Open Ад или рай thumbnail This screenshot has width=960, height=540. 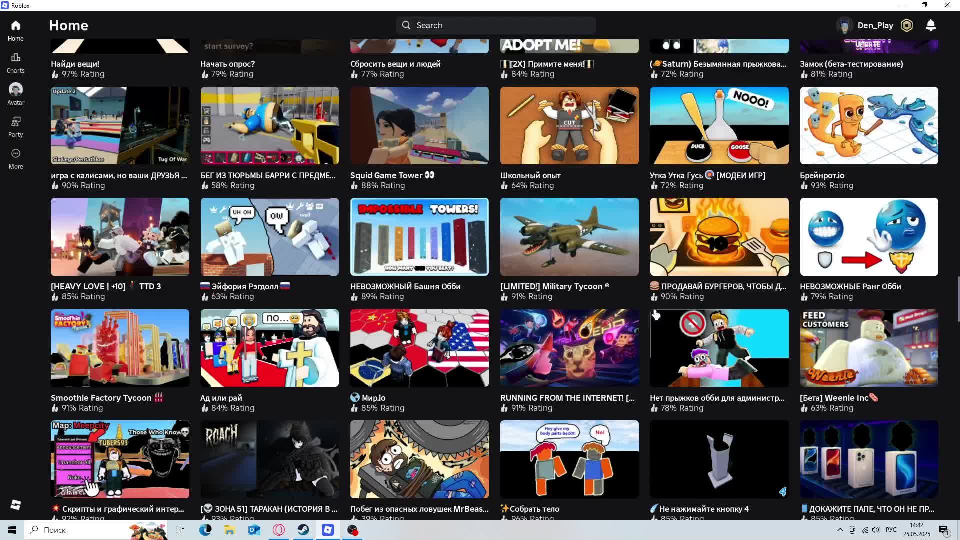270,348
